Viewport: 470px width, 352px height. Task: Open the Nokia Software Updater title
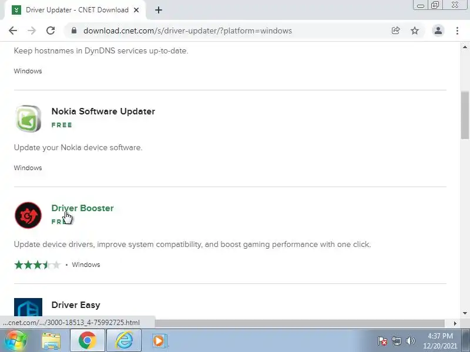pos(103,111)
